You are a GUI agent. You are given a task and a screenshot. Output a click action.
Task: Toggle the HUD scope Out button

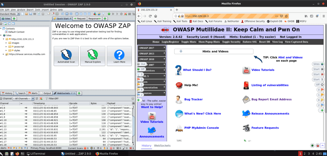141,64
